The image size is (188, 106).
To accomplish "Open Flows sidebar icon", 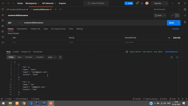I will tap(3, 37).
